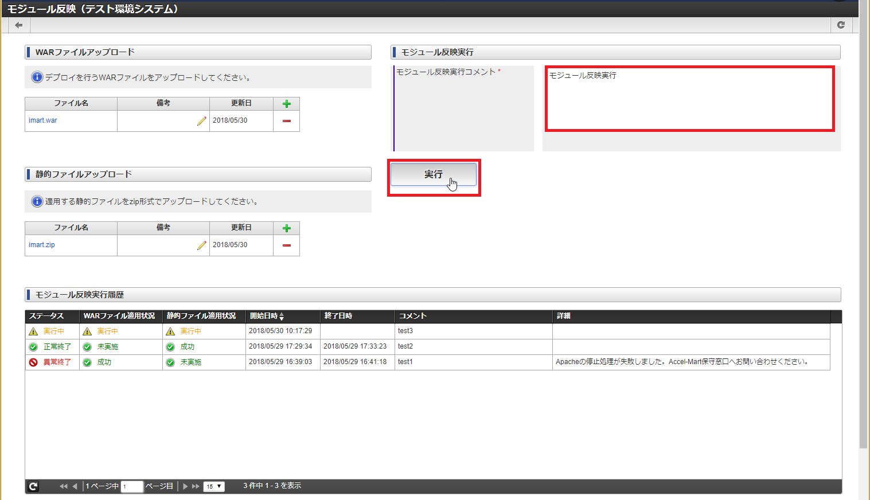Click the page number input field
Screen dimensions: 870x500
[132, 486]
